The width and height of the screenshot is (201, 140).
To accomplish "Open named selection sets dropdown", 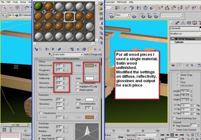I will (172, 15).
